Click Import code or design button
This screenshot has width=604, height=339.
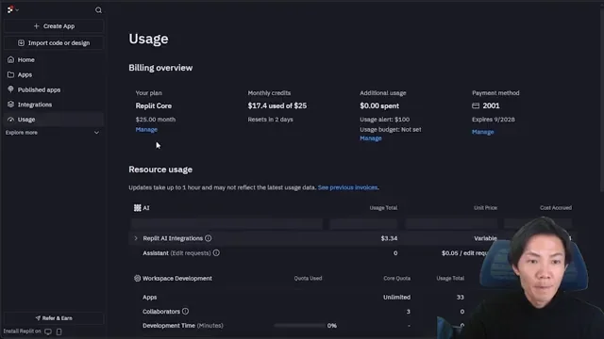pos(54,43)
